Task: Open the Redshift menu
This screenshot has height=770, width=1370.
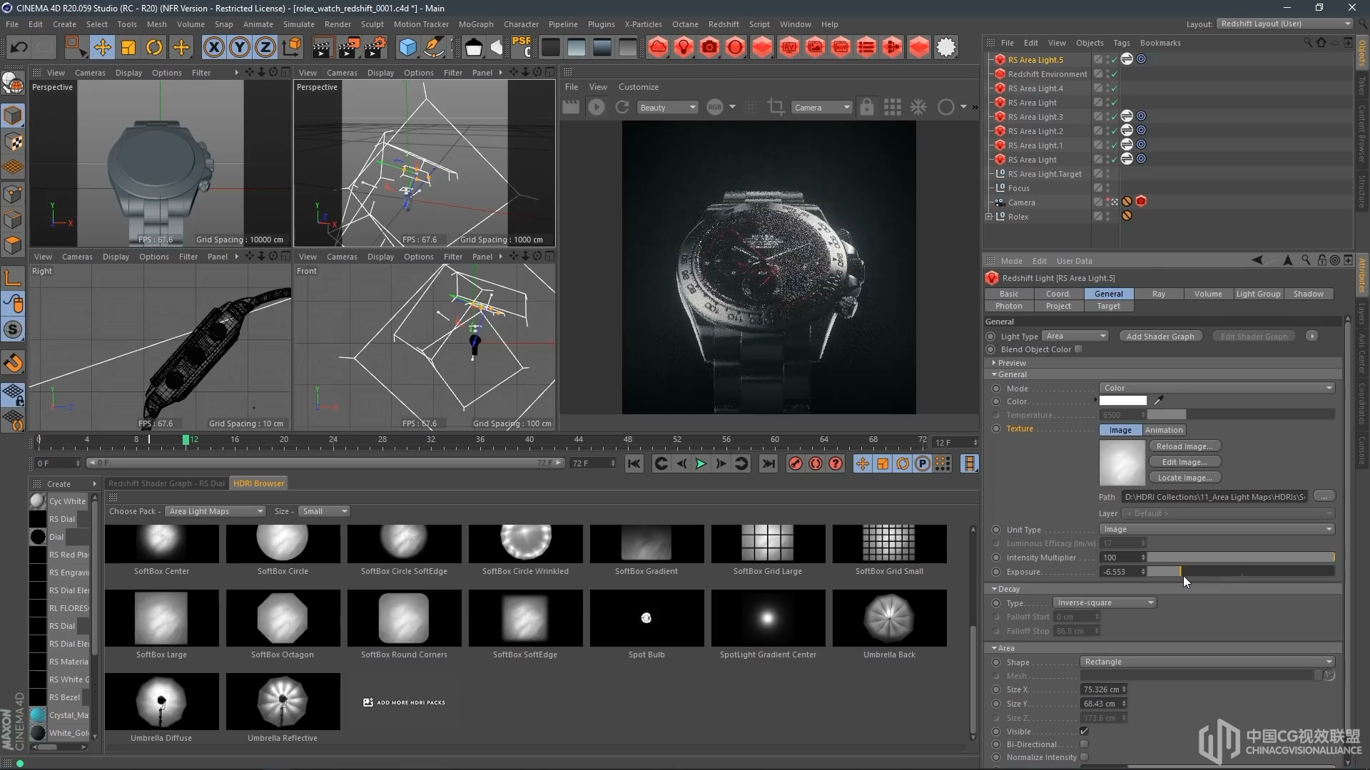Action: [x=724, y=24]
